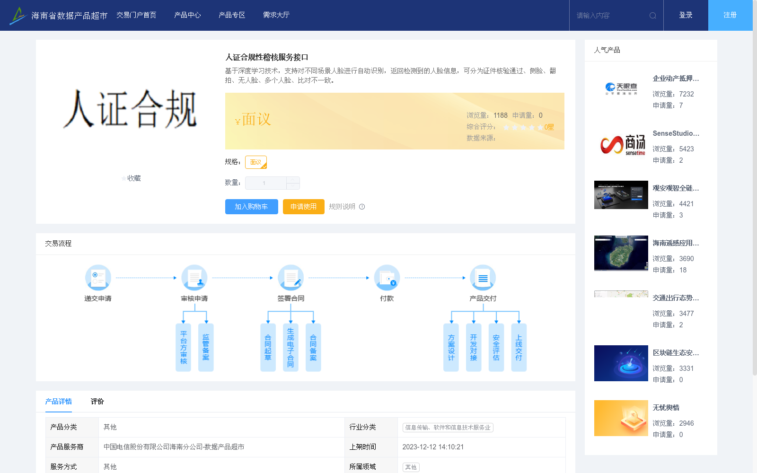The width and height of the screenshot is (757, 473).
Task: Open the 天眼查 product thumbnail
Action: pyautogui.click(x=621, y=89)
